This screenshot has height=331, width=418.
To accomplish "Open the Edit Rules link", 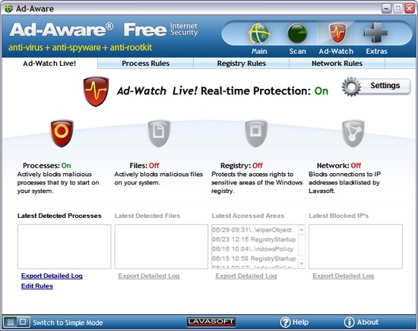I will pyautogui.click(x=37, y=286).
